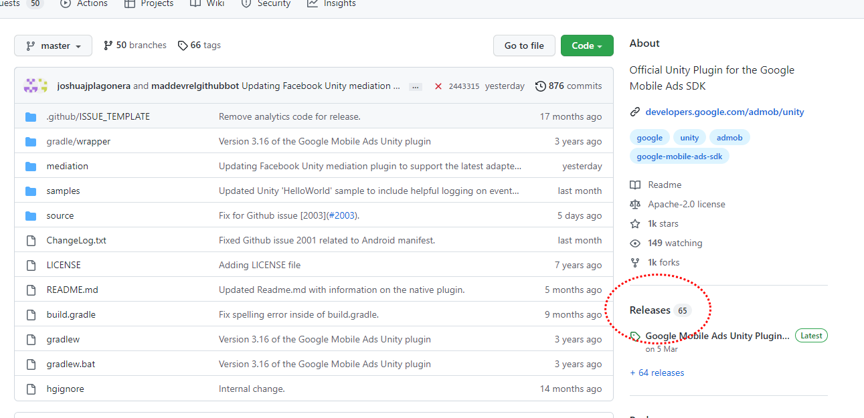Open the hgignore file

(x=65, y=389)
